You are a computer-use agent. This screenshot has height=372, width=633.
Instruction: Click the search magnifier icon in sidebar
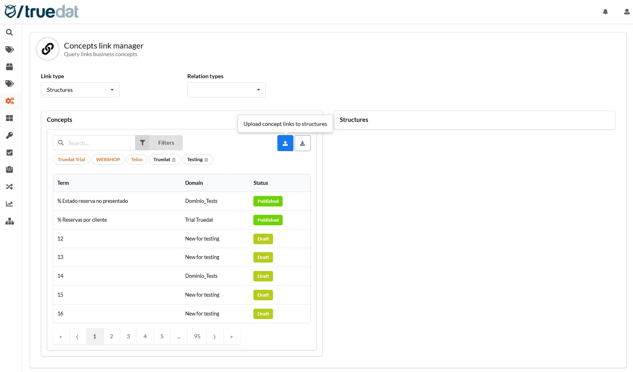9,32
